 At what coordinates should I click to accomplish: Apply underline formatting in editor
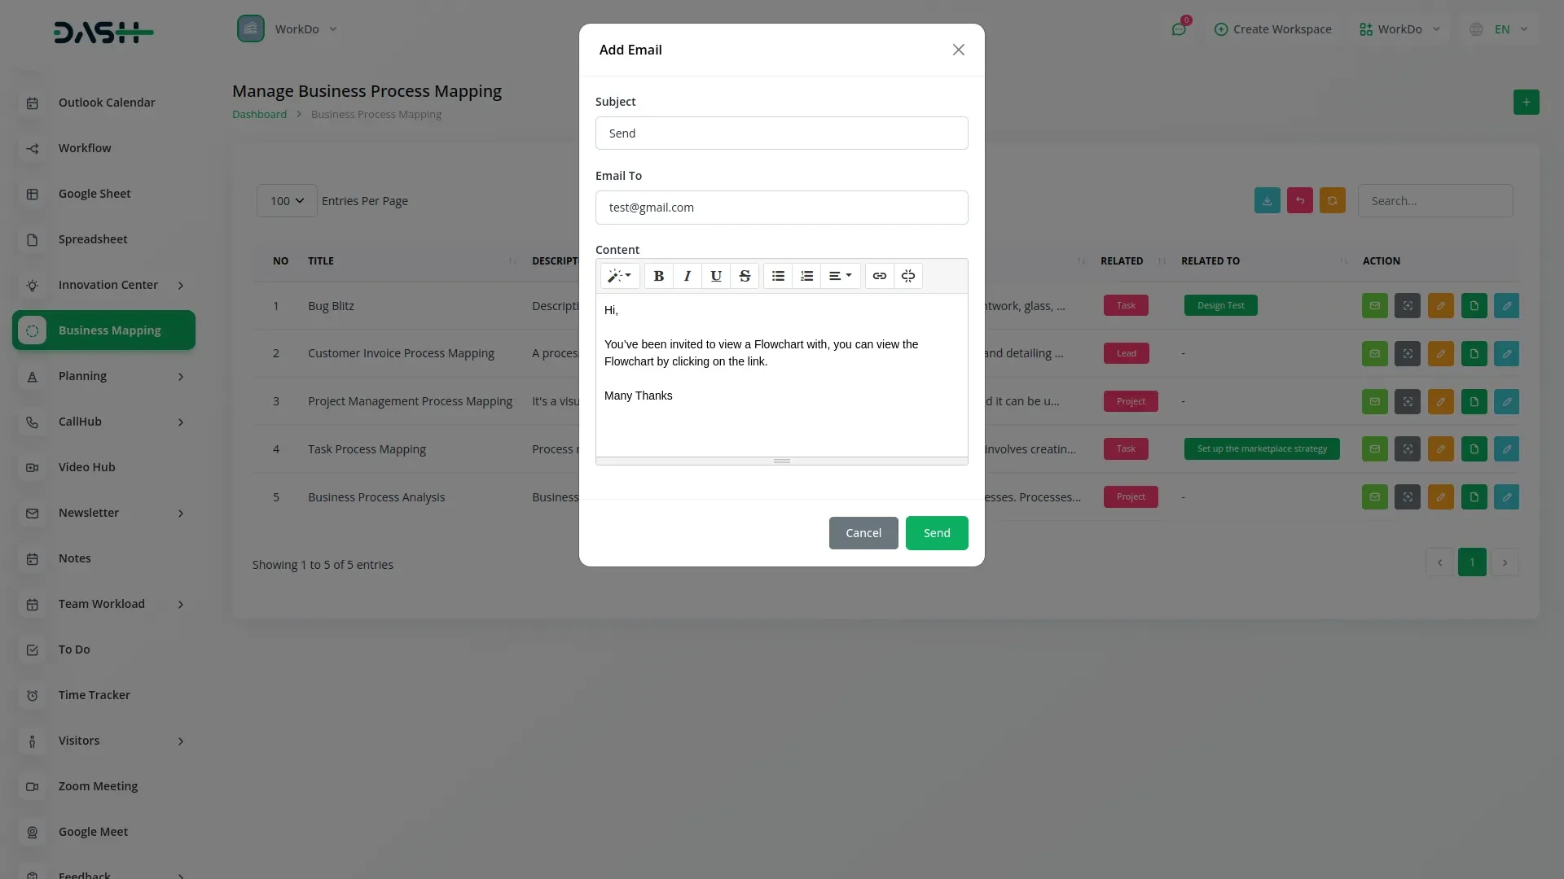[715, 276]
